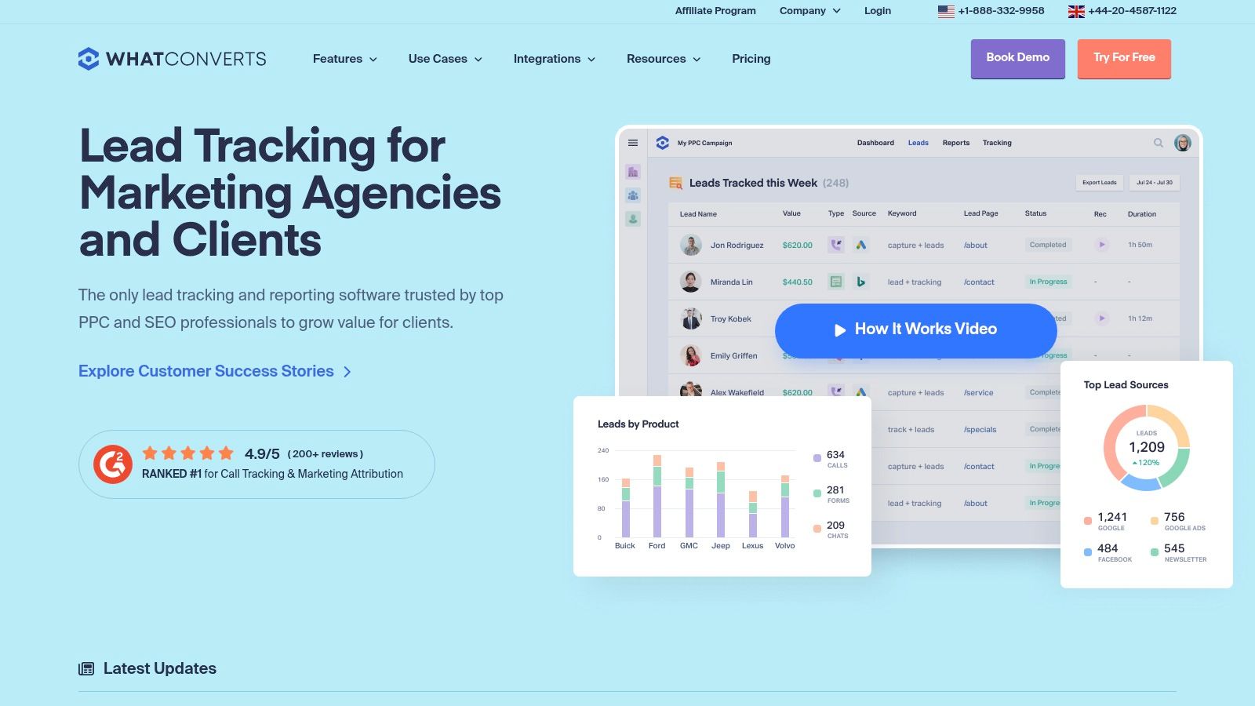Open the hamburger menu in the dashboard mockup

pyautogui.click(x=632, y=143)
